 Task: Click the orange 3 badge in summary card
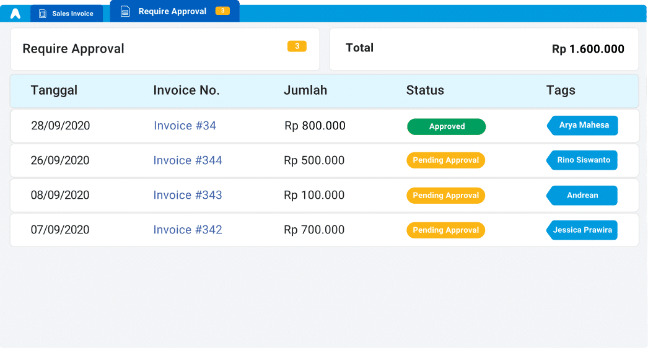coord(297,46)
